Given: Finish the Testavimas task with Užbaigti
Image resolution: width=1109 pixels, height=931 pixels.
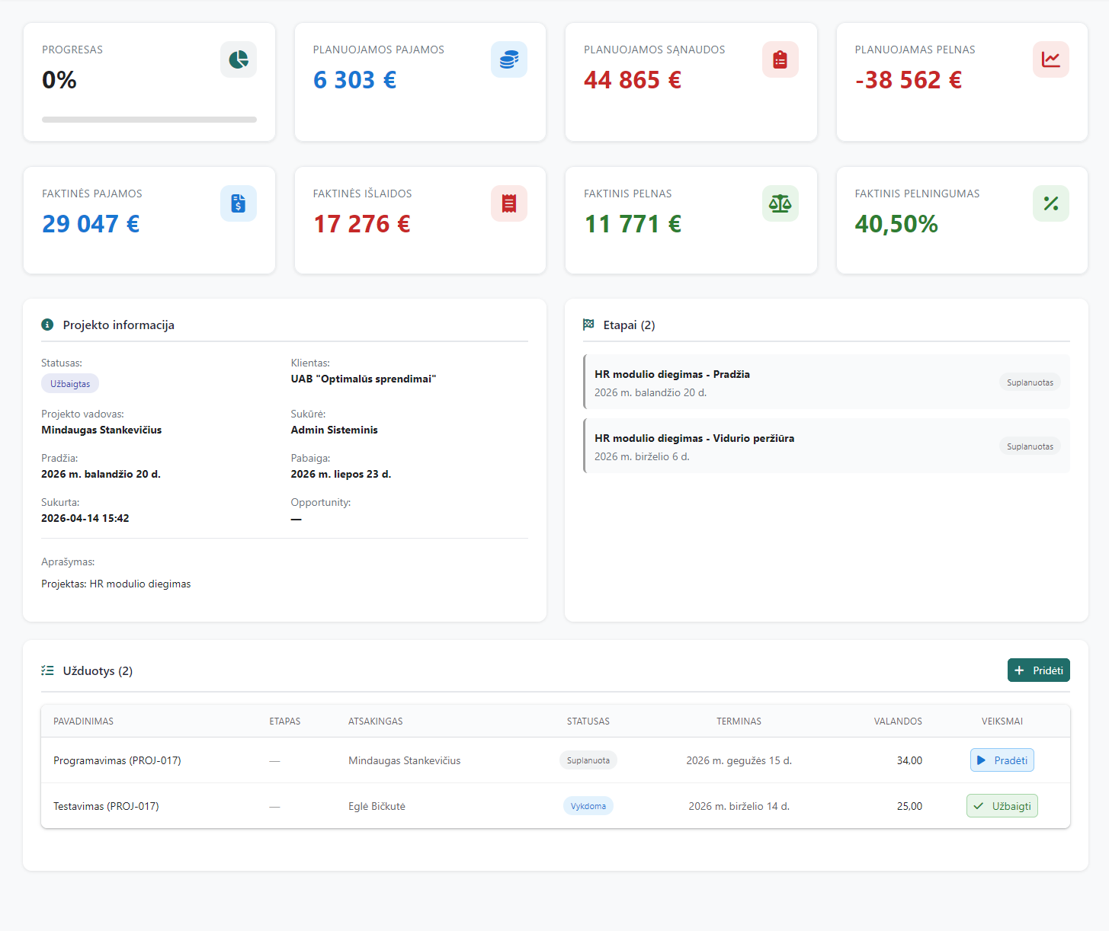Looking at the screenshot, I should [1002, 806].
